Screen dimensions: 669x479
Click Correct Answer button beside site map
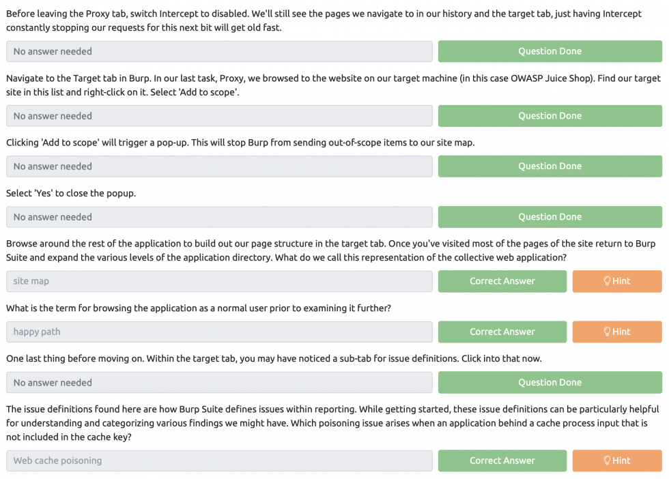[x=502, y=281]
